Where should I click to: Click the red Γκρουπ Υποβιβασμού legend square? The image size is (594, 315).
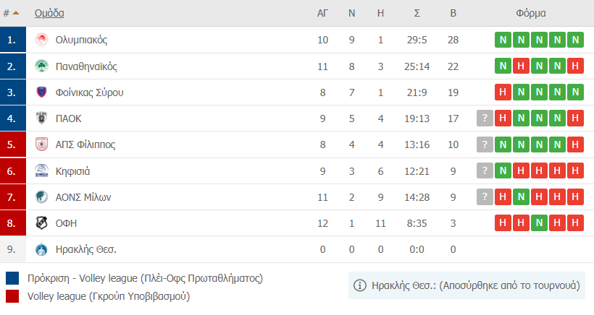pyautogui.click(x=12, y=295)
